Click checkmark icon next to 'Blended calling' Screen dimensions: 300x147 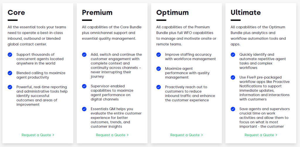click(x=10, y=73)
